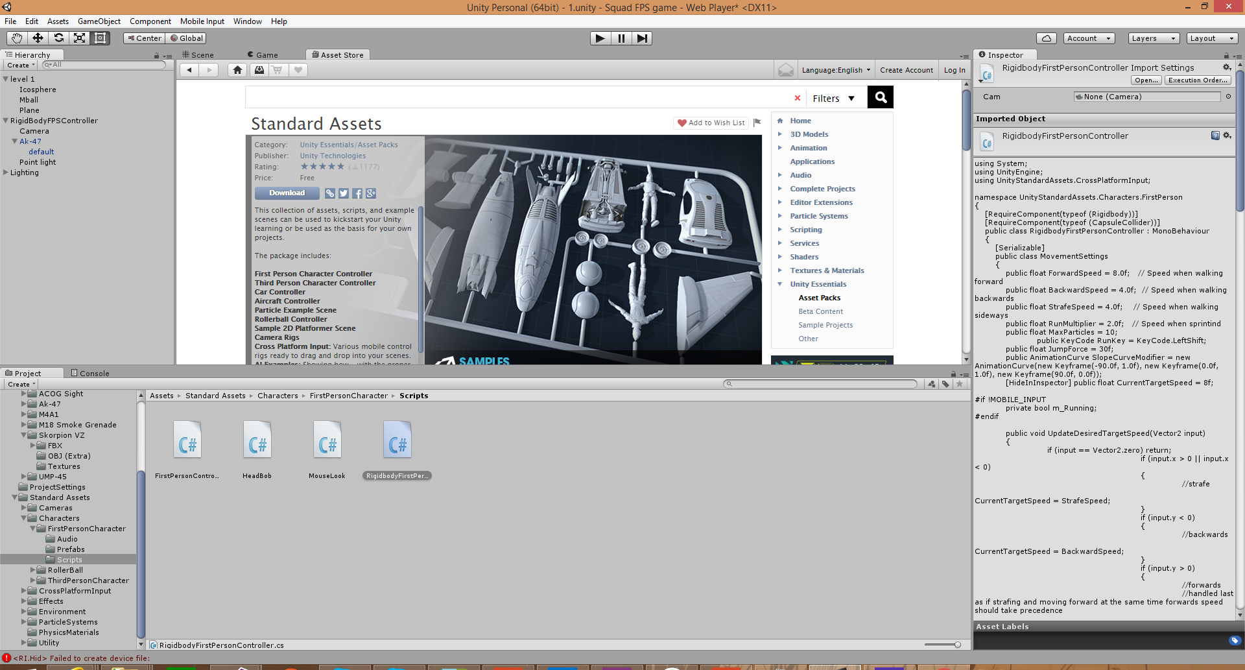Select the MouseLook script thumbnail
The width and height of the screenshot is (1245, 670).
[x=327, y=441]
